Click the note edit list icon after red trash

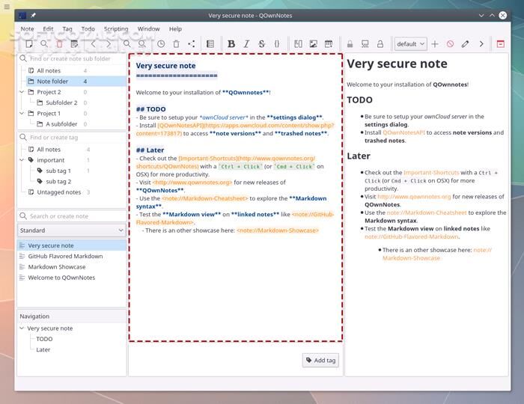click(74, 43)
